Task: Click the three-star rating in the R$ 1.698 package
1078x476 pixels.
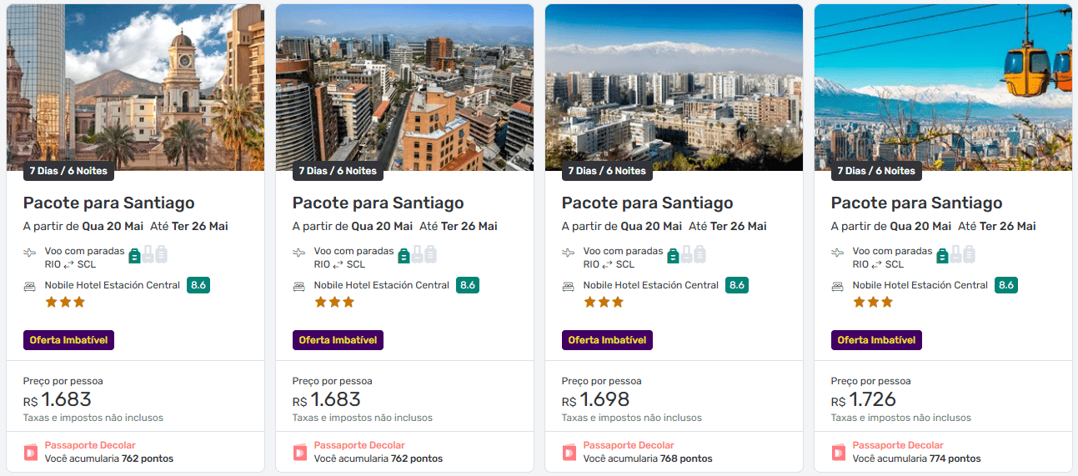Action: (x=604, y=303)
